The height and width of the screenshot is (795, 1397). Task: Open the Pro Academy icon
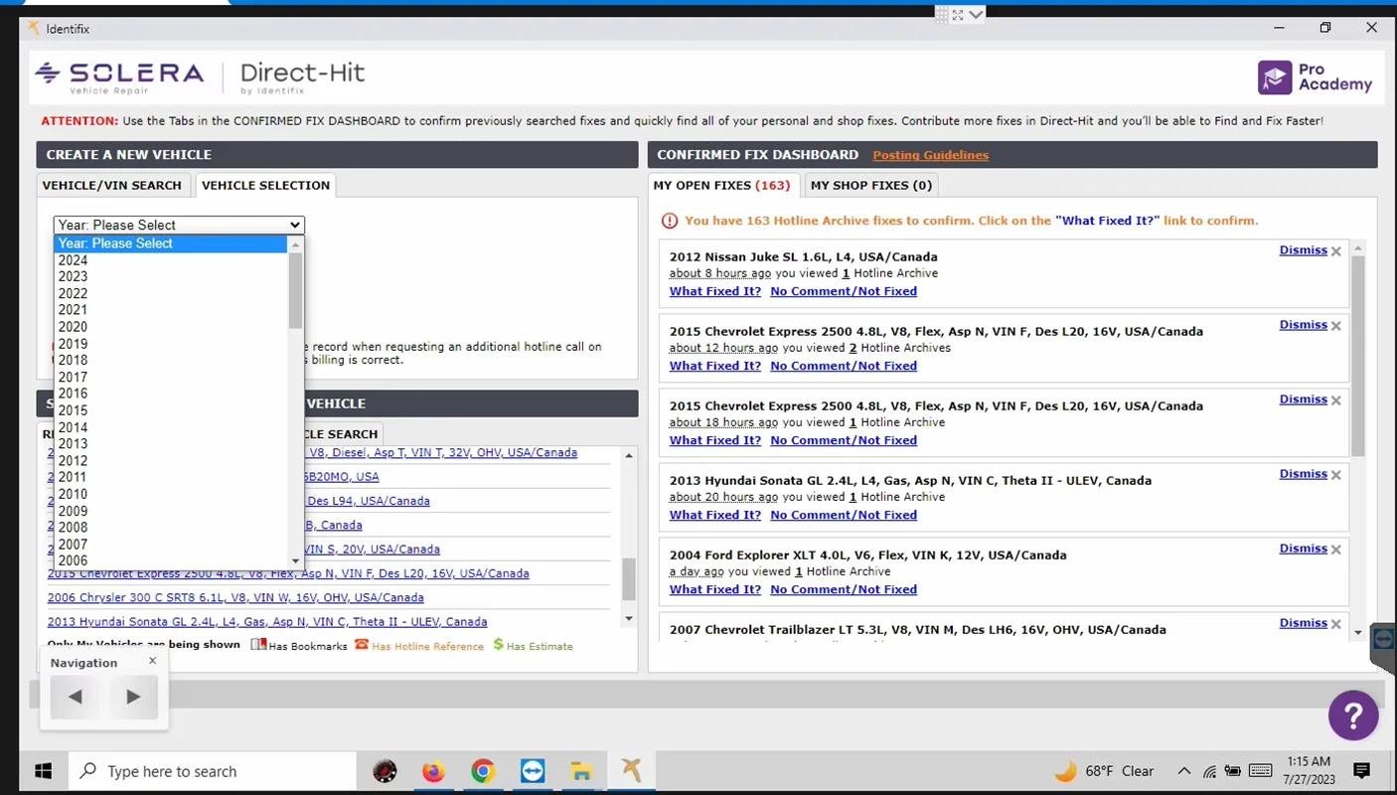1274,77
